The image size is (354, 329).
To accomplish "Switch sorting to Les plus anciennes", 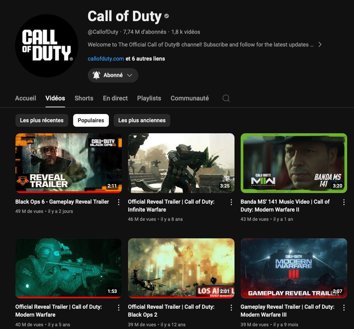I will click(142, 120).
